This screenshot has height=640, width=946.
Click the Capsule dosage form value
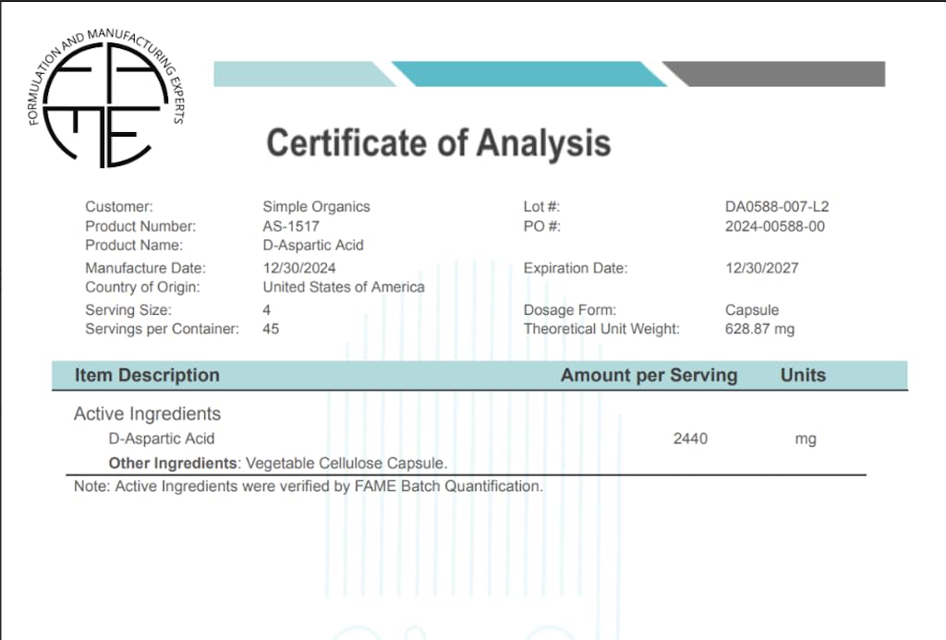752,310
